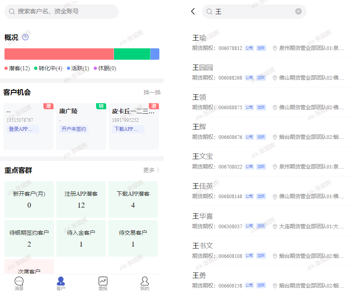This screenshot has height=292, width=352.
Task: Click the magnifier icon in the 王 search box
Action: pyautogui.click(x=209, y=11)
